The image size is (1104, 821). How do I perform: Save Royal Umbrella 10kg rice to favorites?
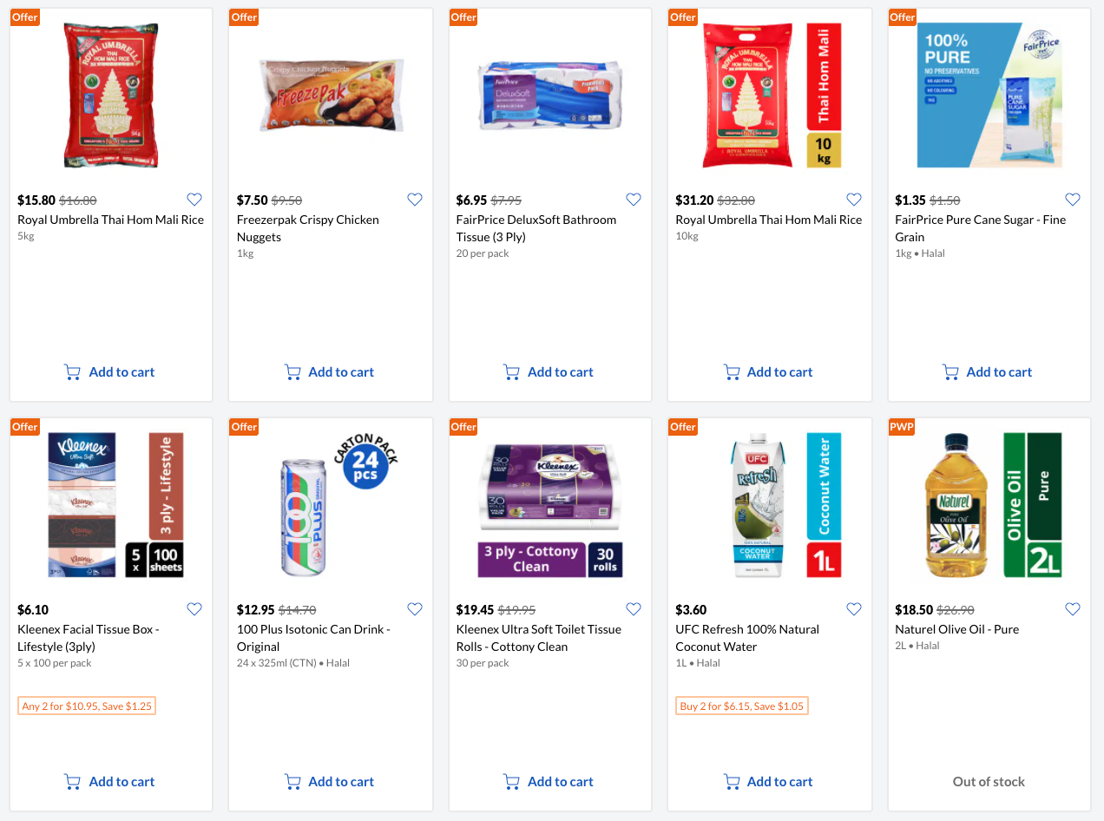point(854,200)
